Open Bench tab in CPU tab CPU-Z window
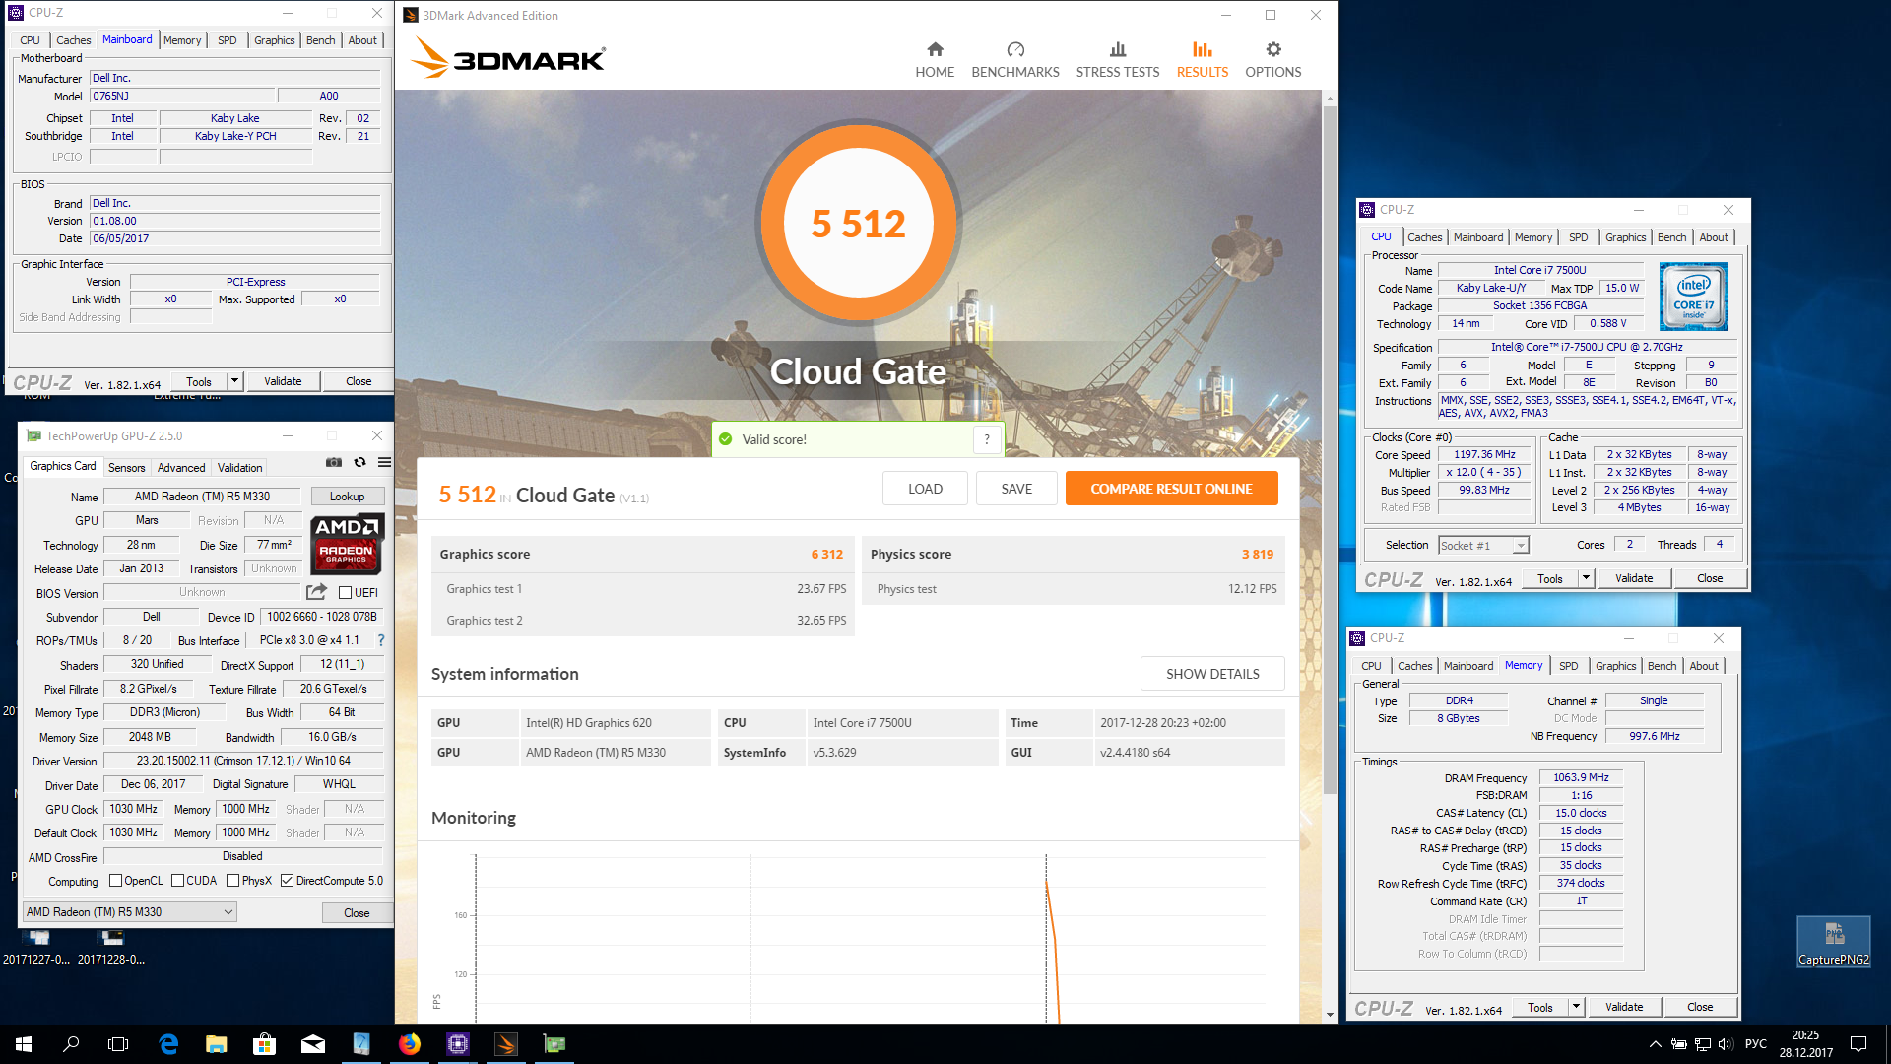Screen dimensions: 1891x1064 1671,237
